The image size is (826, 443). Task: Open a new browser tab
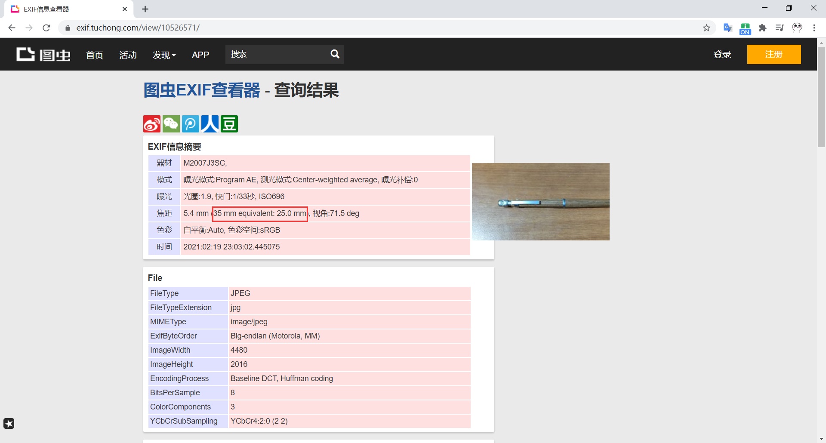click(145, 9)
